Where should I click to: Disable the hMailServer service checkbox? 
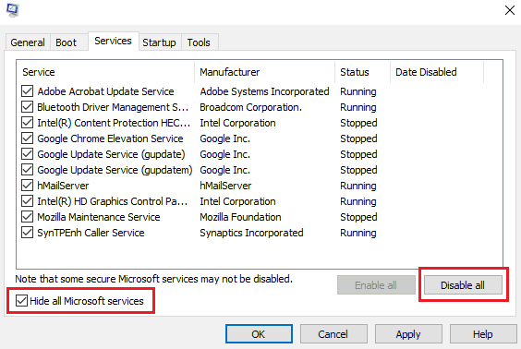pyautogui.click(x=27, y=186)
